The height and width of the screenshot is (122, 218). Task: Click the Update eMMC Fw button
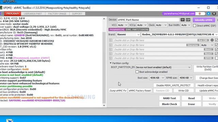tap(207, 90)
